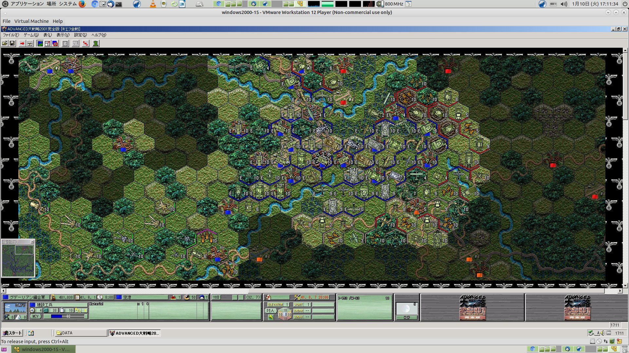Open the ヘルプ(H) menu
629x353 pixels.
tap(99, 35)
